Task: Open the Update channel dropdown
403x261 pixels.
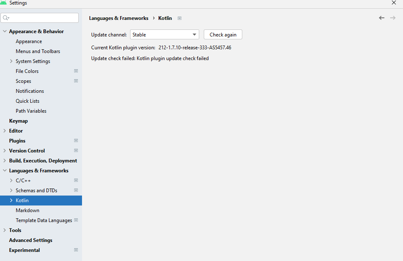Action: pos(164,34)
